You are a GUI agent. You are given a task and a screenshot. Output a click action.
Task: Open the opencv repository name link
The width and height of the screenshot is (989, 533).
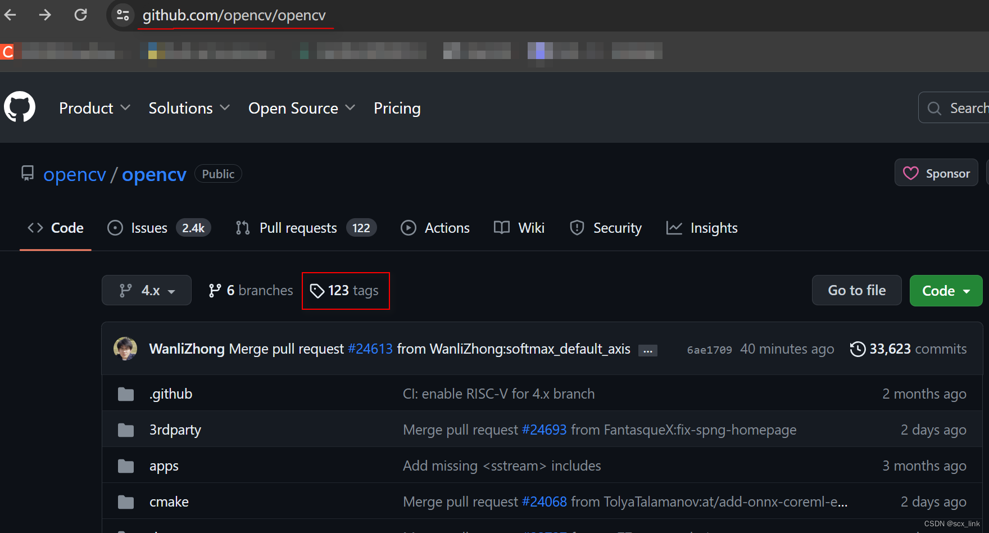(154, 175)
